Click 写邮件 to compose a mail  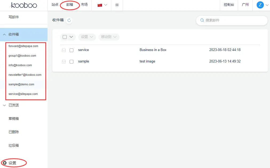(x=14, y=17)
